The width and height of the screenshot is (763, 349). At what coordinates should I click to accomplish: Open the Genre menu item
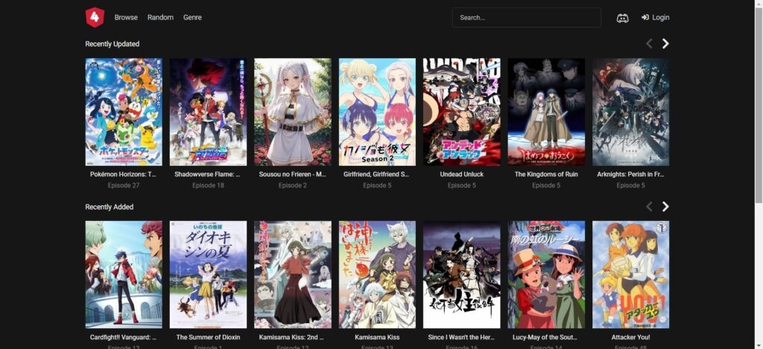[192, 18]
